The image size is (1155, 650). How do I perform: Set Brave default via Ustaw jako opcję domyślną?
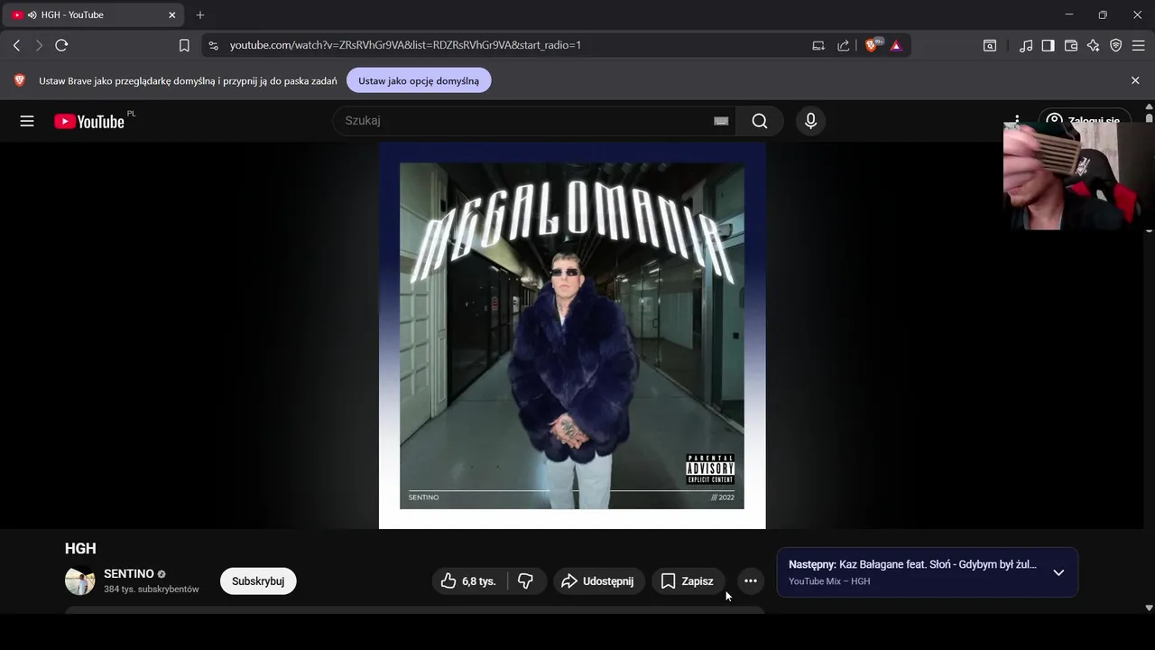tap(419, 80)
